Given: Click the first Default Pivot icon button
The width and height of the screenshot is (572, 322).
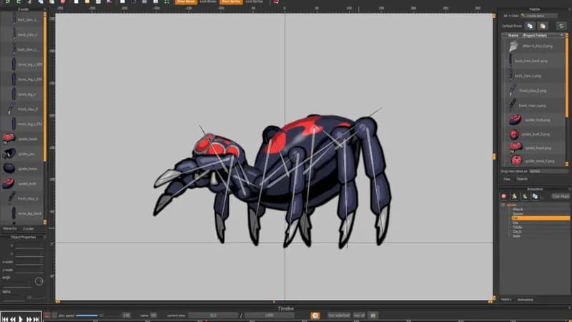Looking at the screenshot, I should 530,26.
